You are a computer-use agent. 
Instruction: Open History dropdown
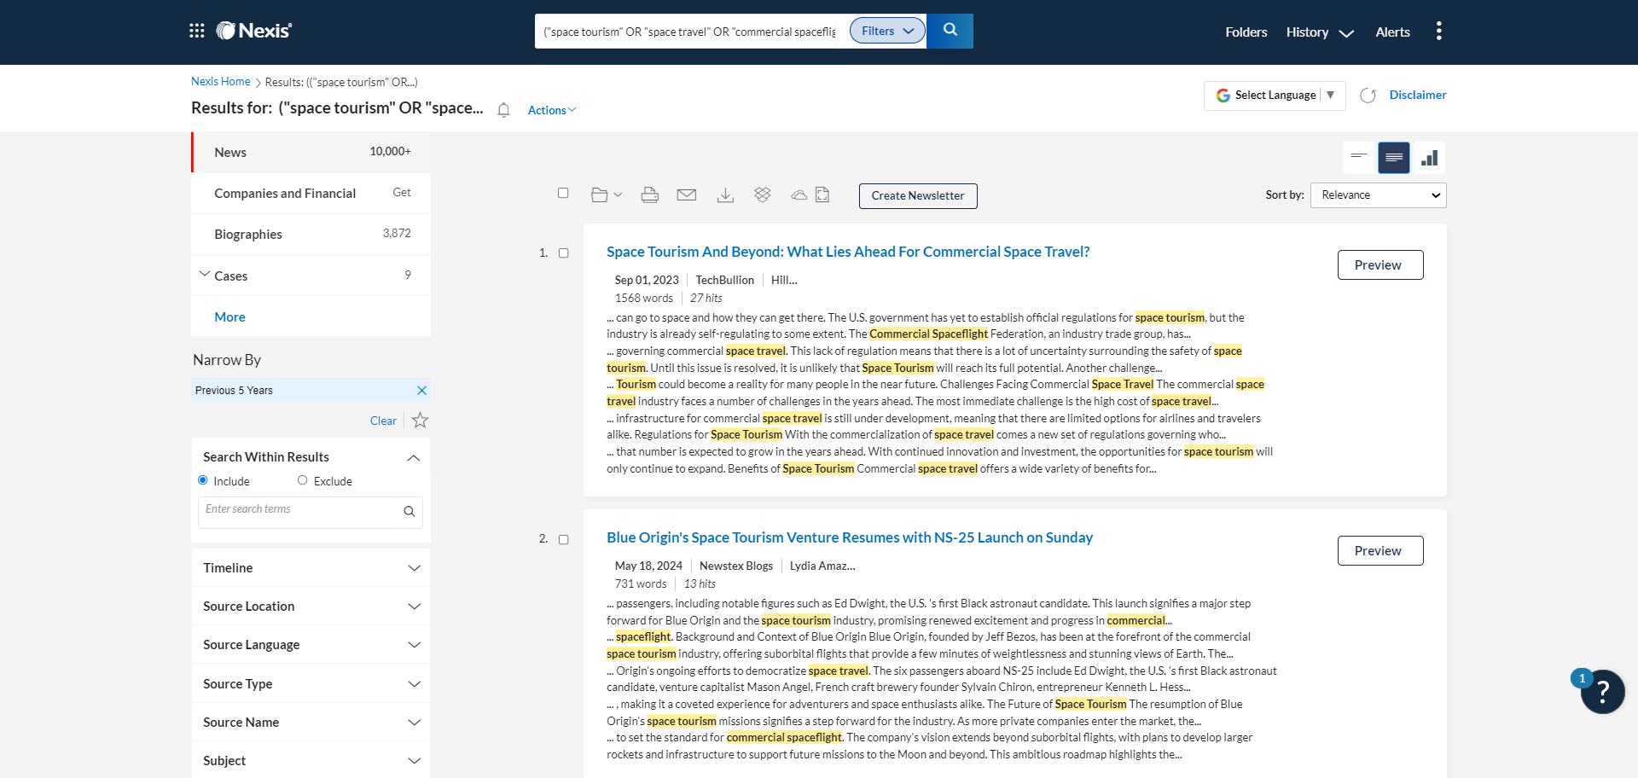click(1320, 32)
